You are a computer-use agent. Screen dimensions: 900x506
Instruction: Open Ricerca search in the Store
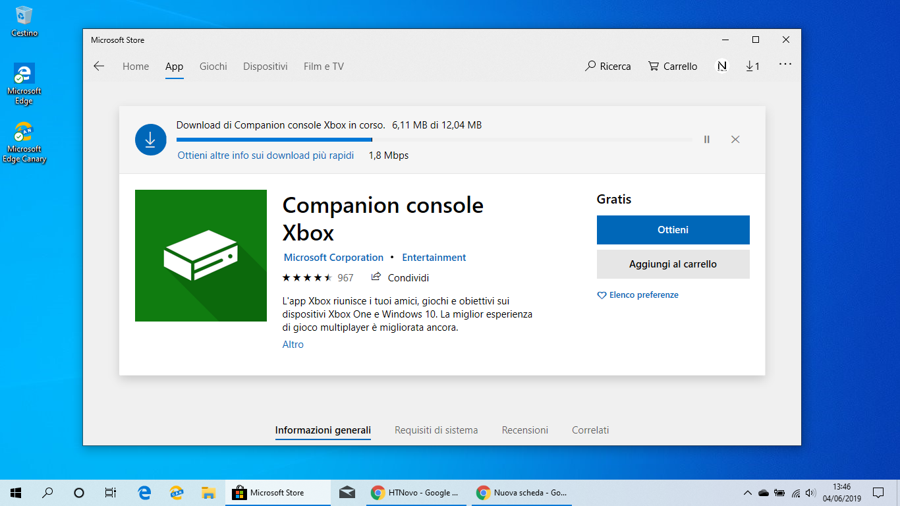point(607,67)
